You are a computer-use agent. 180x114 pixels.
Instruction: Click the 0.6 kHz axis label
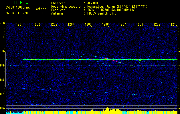click(x=2, y=108)
